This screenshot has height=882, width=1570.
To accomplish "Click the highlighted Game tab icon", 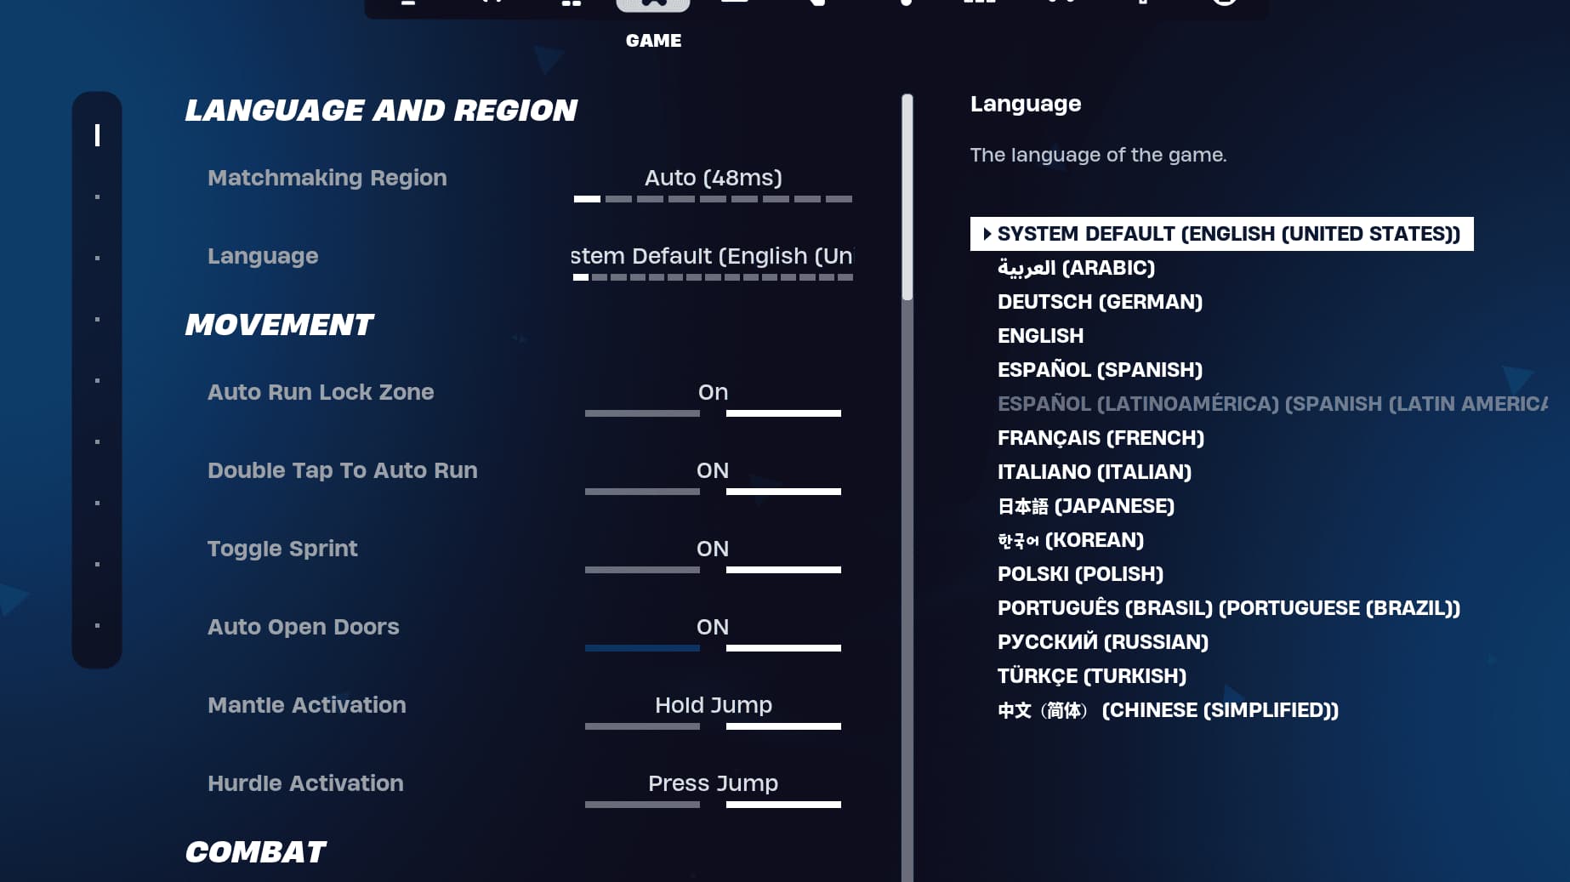I will point(652,4).
